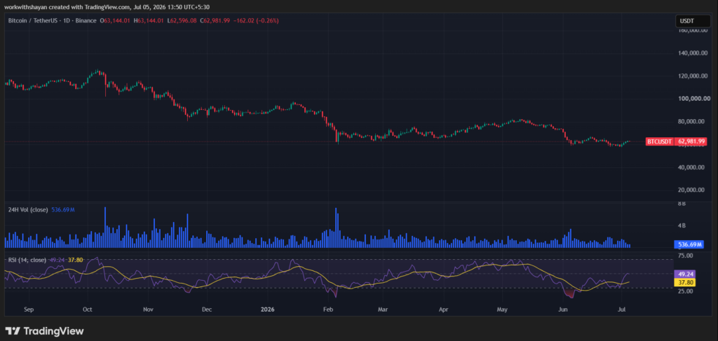Click the 4B volume axis label
This screenshot has width=718, height=341.
682,225
